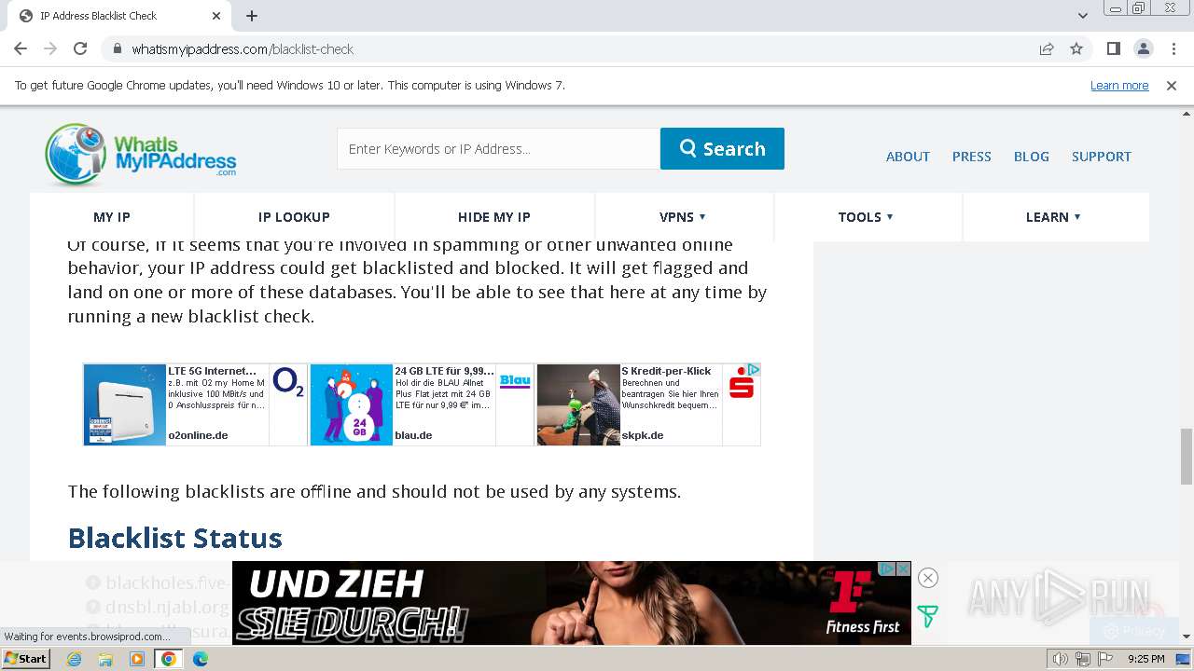Open a new browser tab

252,16
